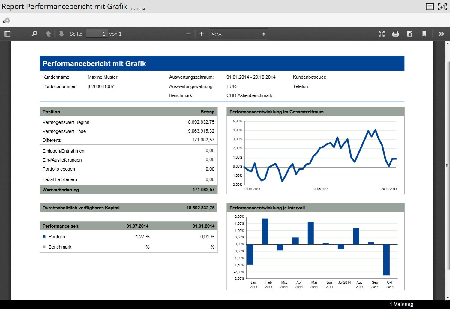
Task: Expand the additional tools chevron menu
Action: [x=441, y=34]
